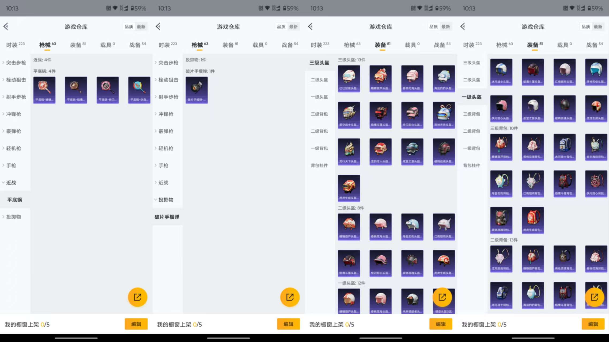Image resolution: width=609 pixels, height=342 pixels.
Task: Select the 金丰海韵背包 backpack
Action: coord(596,147)
